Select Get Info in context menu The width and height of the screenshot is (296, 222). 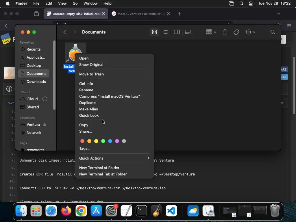click(x=114, y=84)
